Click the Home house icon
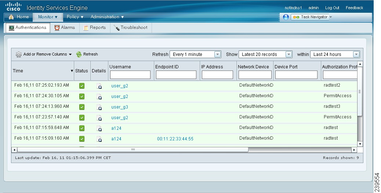This screenshot has height=193, width=381. click(11, 17)
